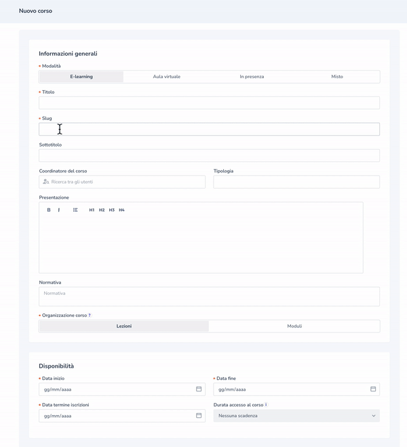Open the Tipologia selection field
407x447 pixels.
[x=296, y=182]
